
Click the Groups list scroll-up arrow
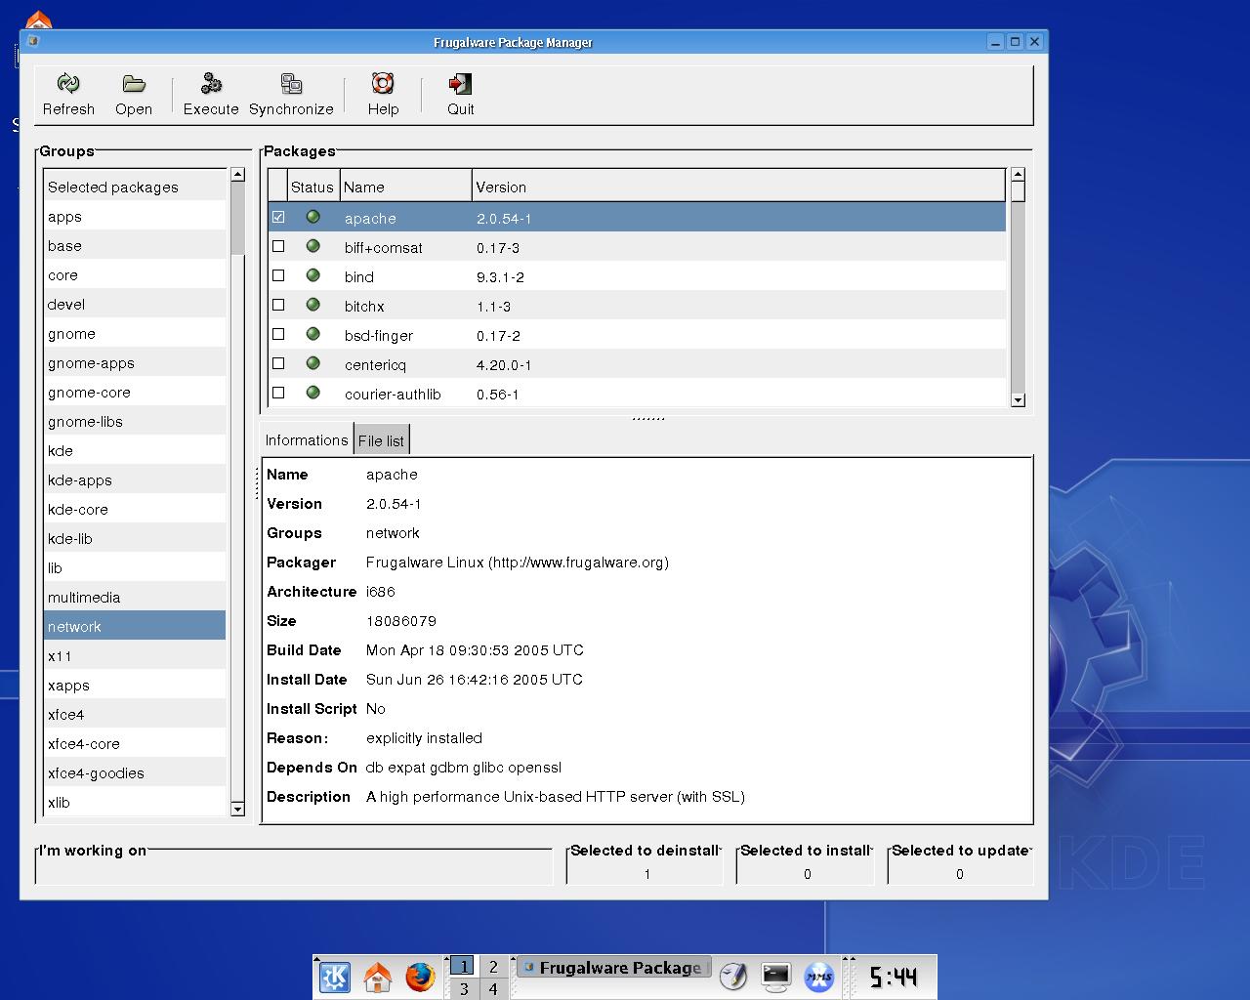click(237, 175)
